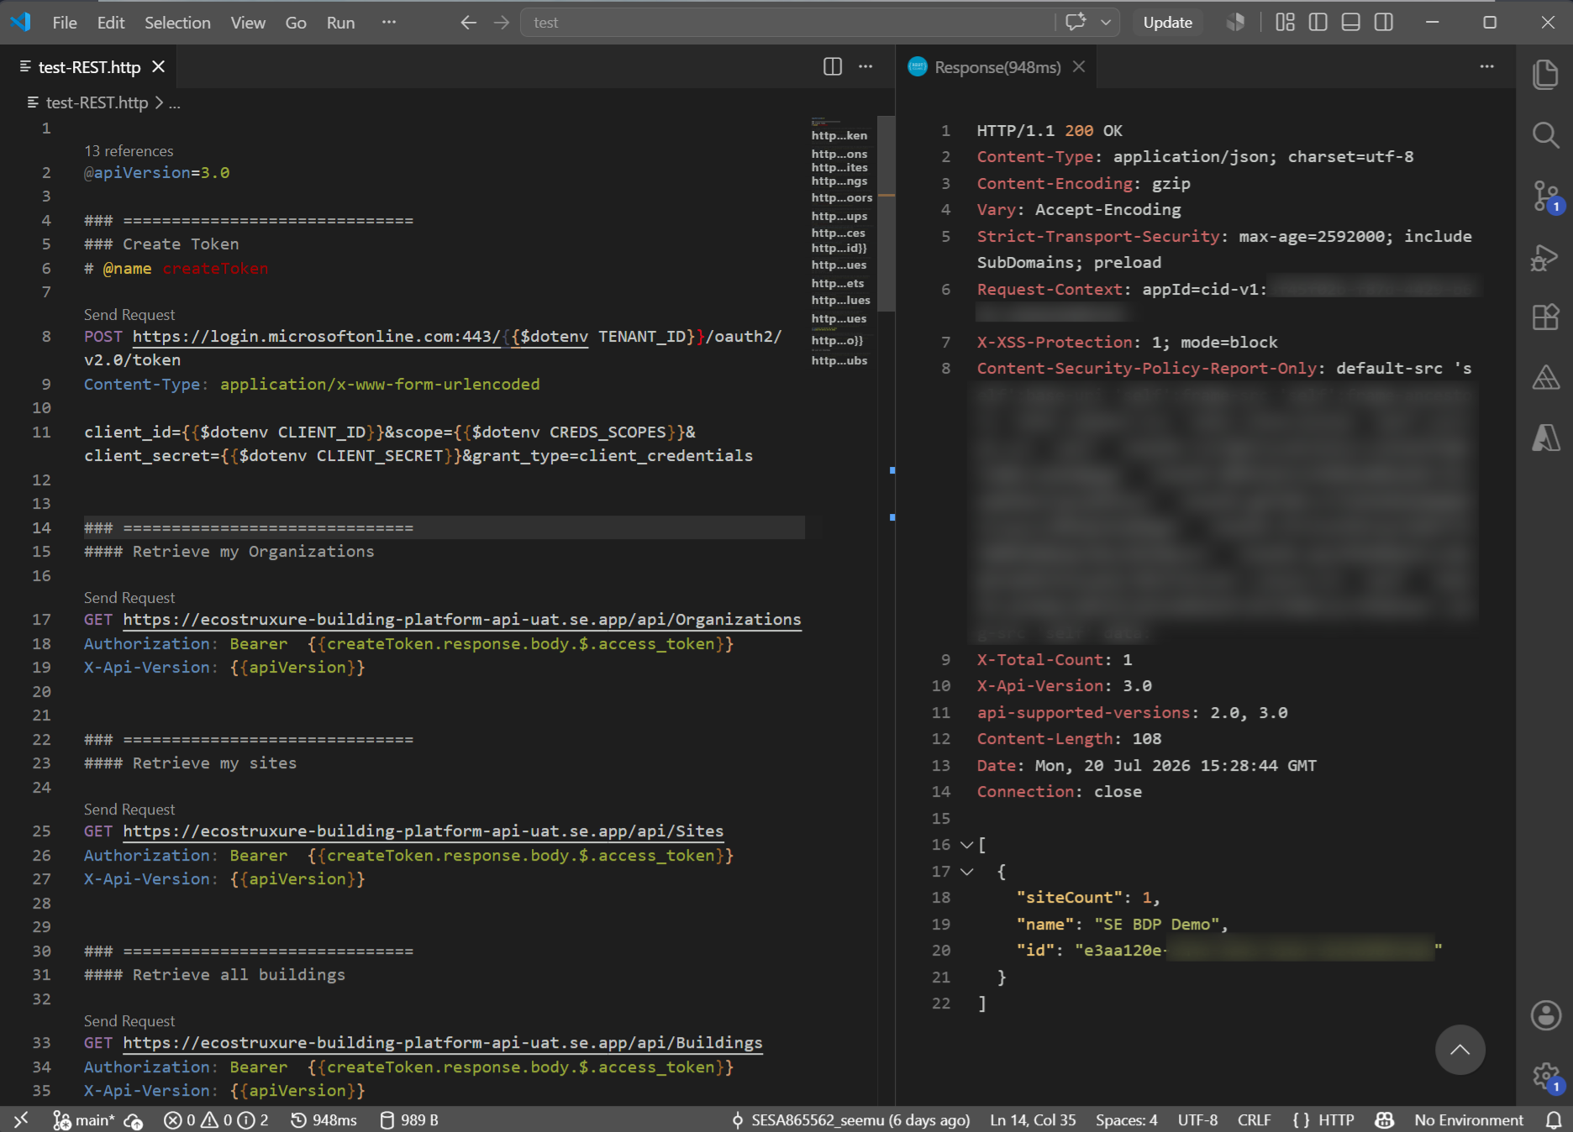1573x1132 pixels.
Task: Open the Run and Debug view
Action: click(x=1545, y=257)
